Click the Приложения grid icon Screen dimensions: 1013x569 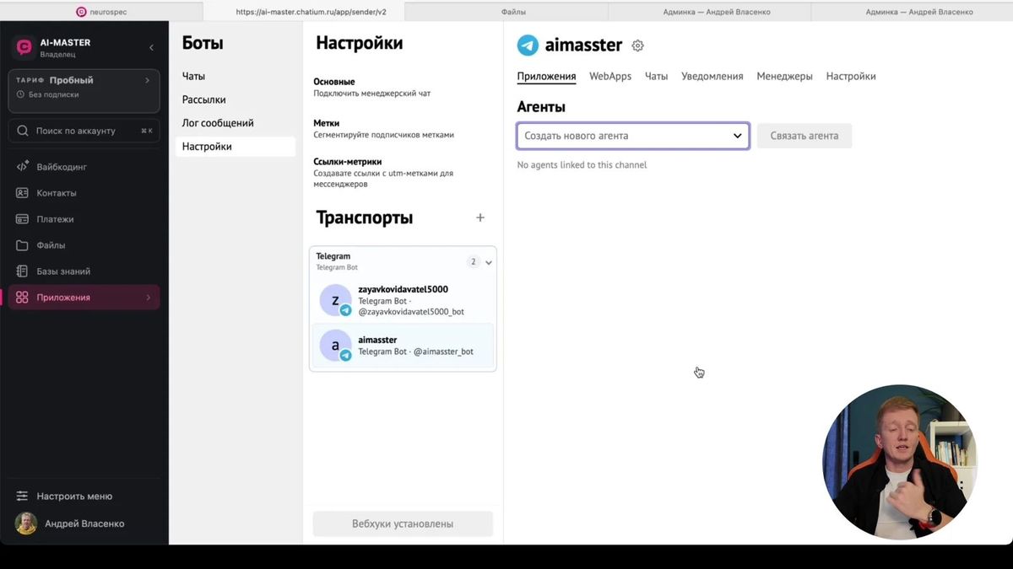[x=22, y=298]
